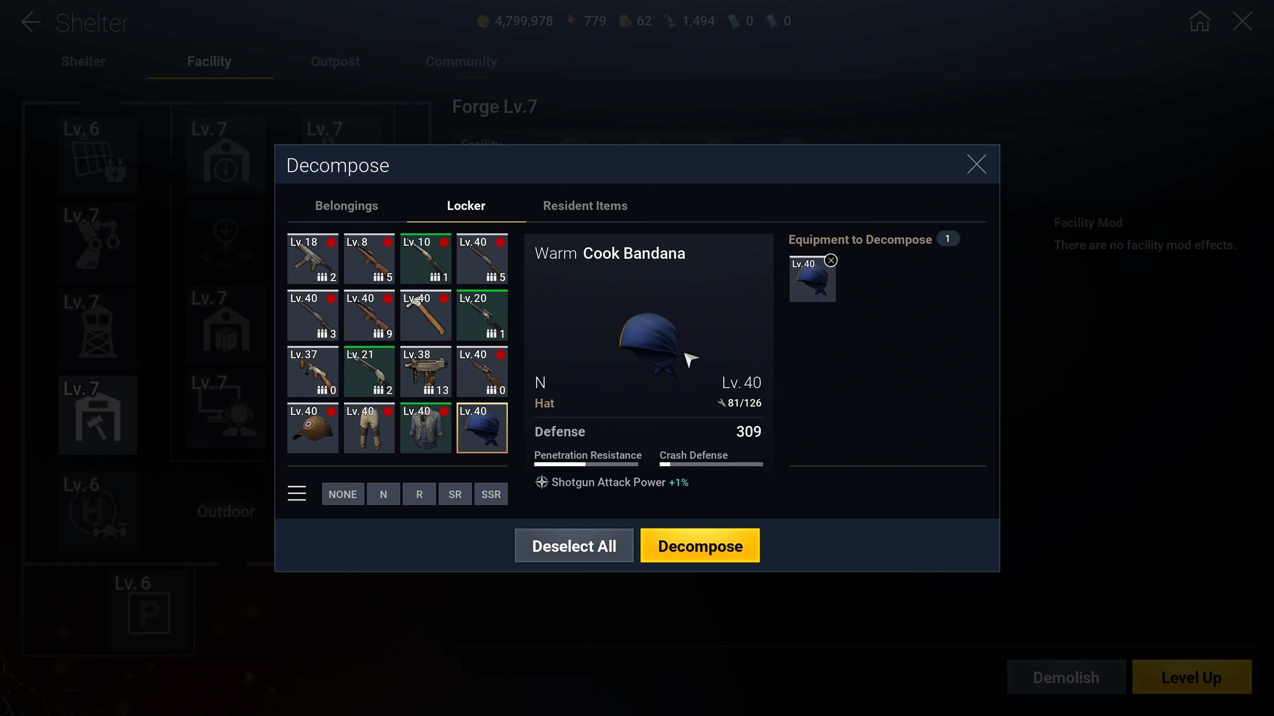1274x716 pixels.
Task: Select the Lv.40 hammer melee item
Action: [x=426, y=315]
